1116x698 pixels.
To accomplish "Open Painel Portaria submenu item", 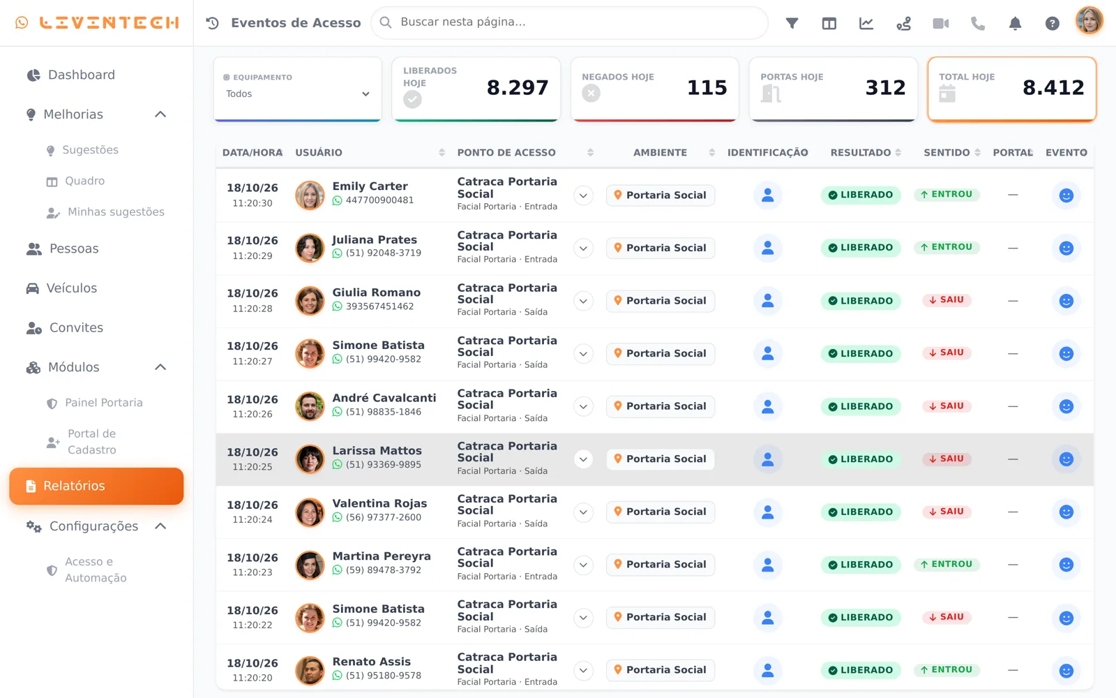I will pos(103,403).
